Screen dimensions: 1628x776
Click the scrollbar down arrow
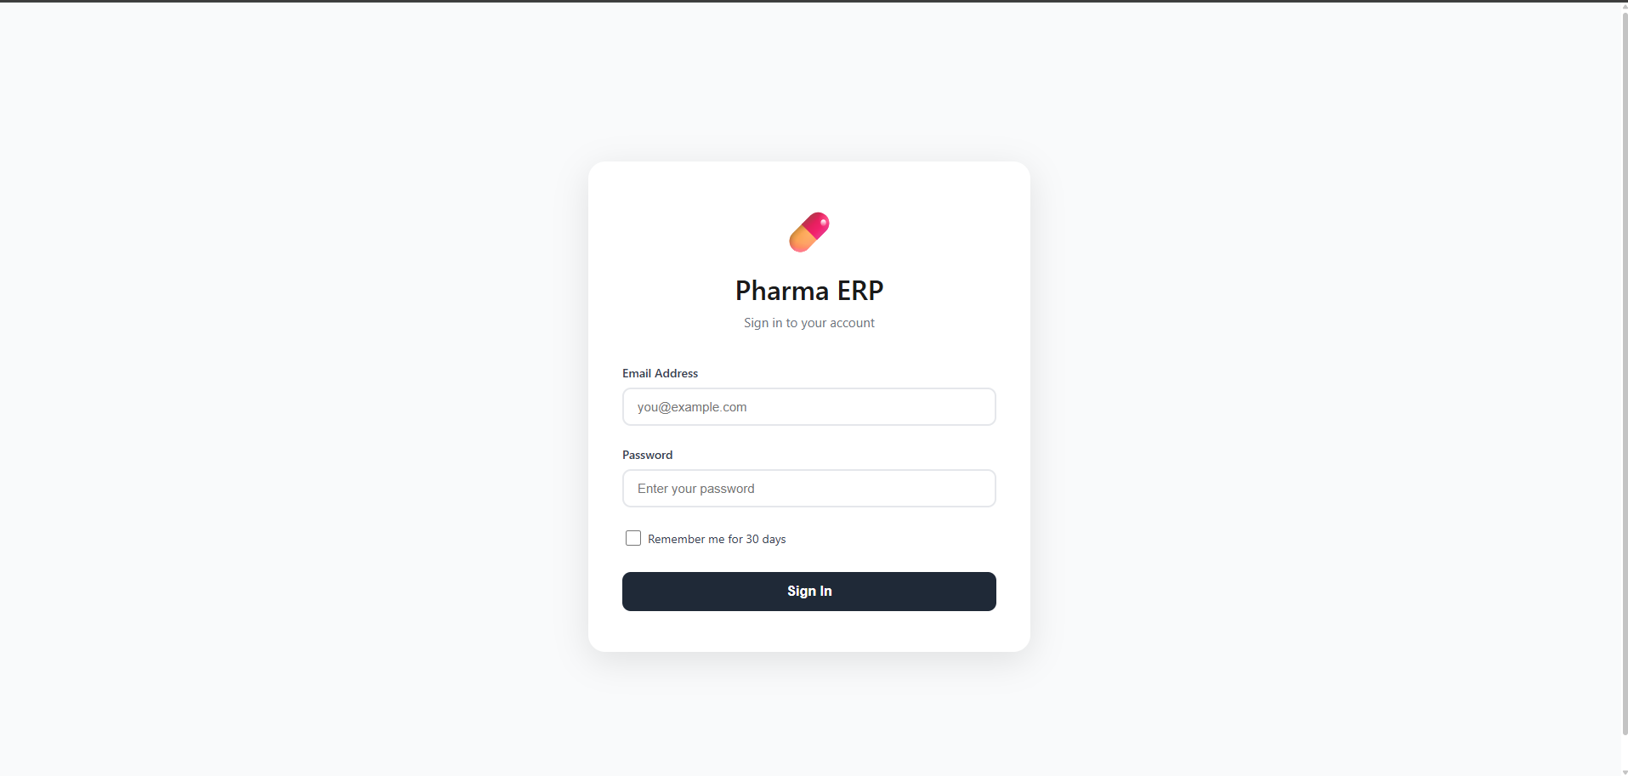coord(1625,772)
